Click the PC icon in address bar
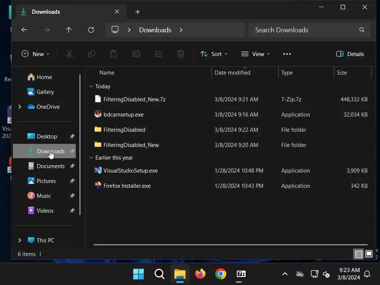Image resolution: width=380 pixels, height=285 pixels. 115,30
